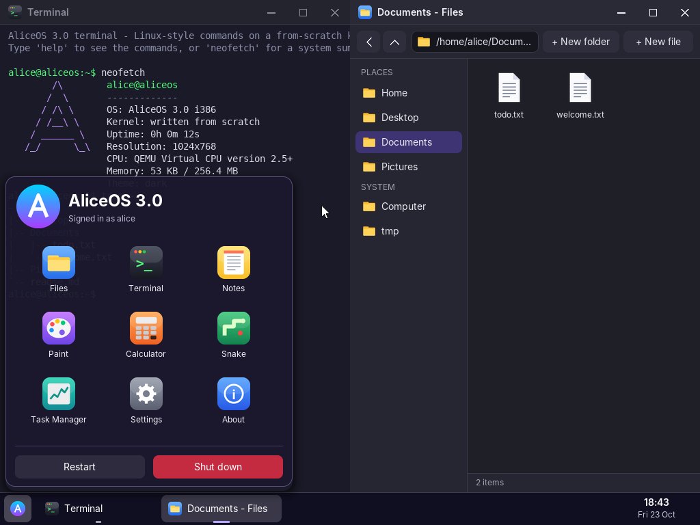Start the Snake game

(x=234, y=335)
